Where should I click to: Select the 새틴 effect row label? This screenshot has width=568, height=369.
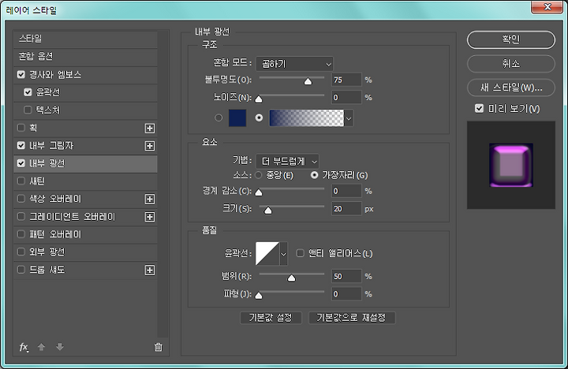[37, 181]
